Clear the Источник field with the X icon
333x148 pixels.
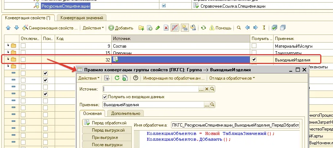tap(206, 89)
